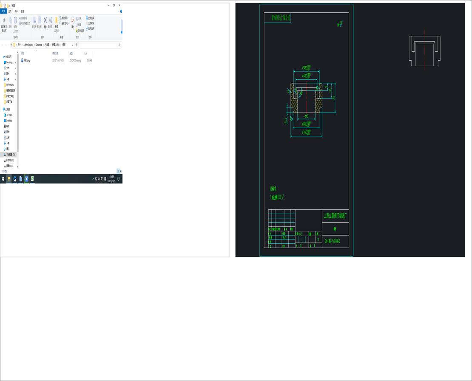Switch to the Home ribbon tab
This screenshot has width=472, height=381.
click(x=10, y=11)
